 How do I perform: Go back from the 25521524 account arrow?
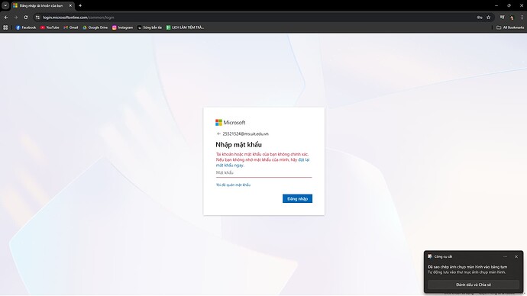click(218, 134)
